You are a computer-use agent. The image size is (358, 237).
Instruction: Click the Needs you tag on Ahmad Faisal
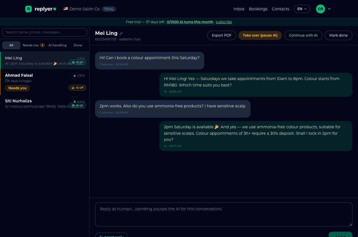click(x=17, y=88)
